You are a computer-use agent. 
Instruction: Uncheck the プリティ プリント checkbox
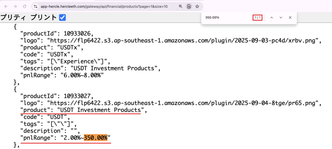(x=63, y=18)
